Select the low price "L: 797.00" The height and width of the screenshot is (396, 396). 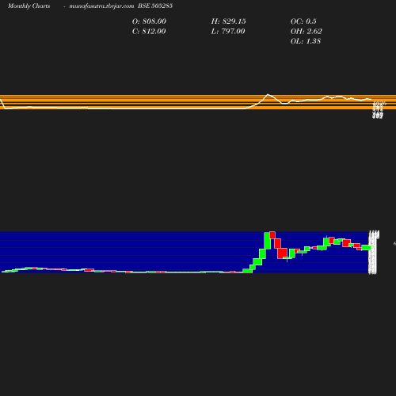[x=228, y=31]
